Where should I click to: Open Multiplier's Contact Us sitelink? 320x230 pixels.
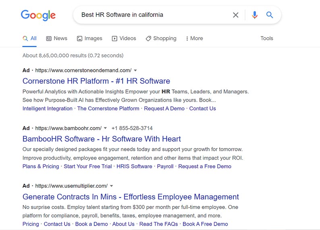click(x=57, y=224)
